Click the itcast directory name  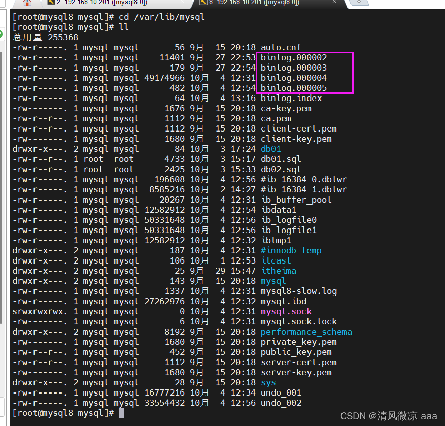[276, 260]
